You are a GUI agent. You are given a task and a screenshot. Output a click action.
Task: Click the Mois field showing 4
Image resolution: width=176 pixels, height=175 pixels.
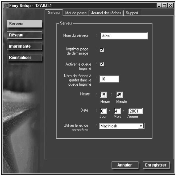pos(118,111)
